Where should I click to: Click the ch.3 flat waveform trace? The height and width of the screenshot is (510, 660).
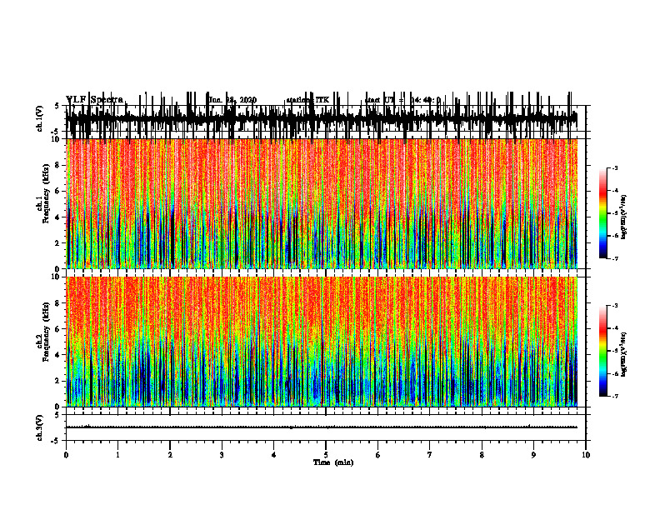[322, 427]
